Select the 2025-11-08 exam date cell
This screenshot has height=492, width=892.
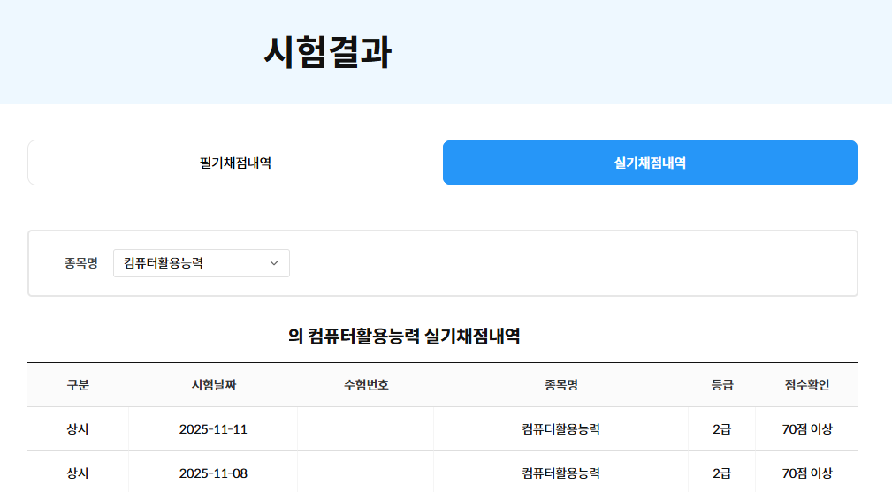click(x=213, y=473)
